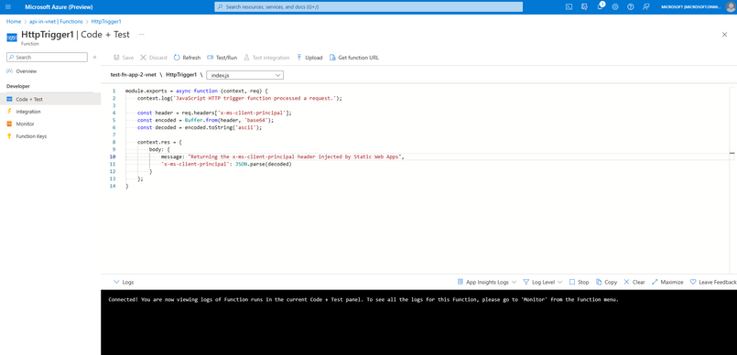Open the notifications bell

point(601,6)
